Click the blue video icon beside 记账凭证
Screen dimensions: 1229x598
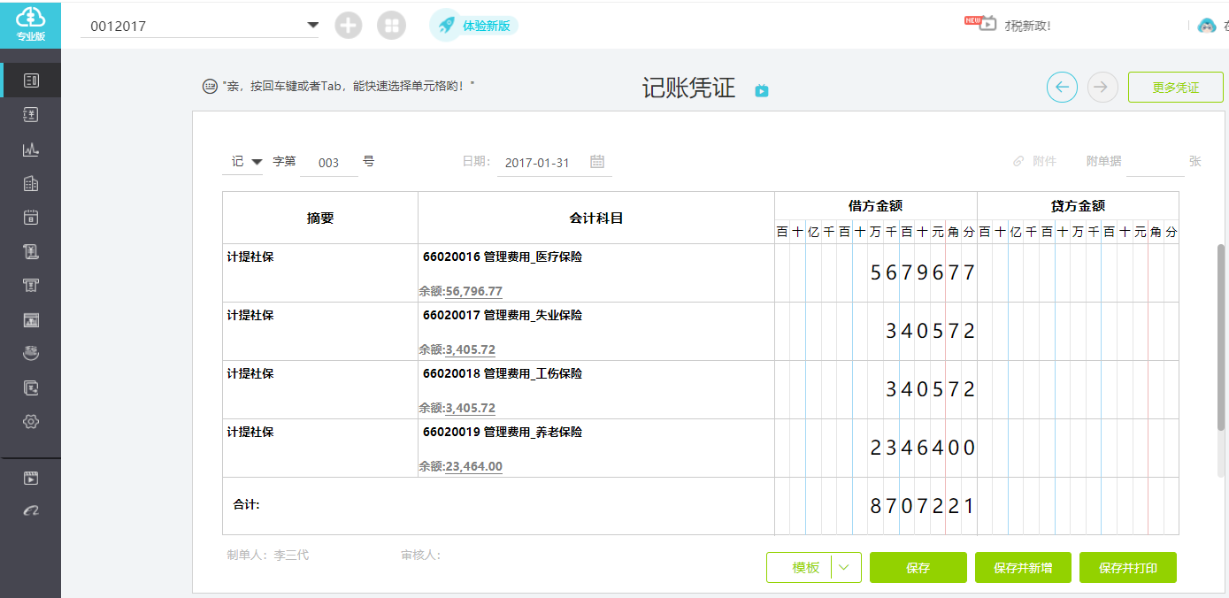(x=762, y=90)
